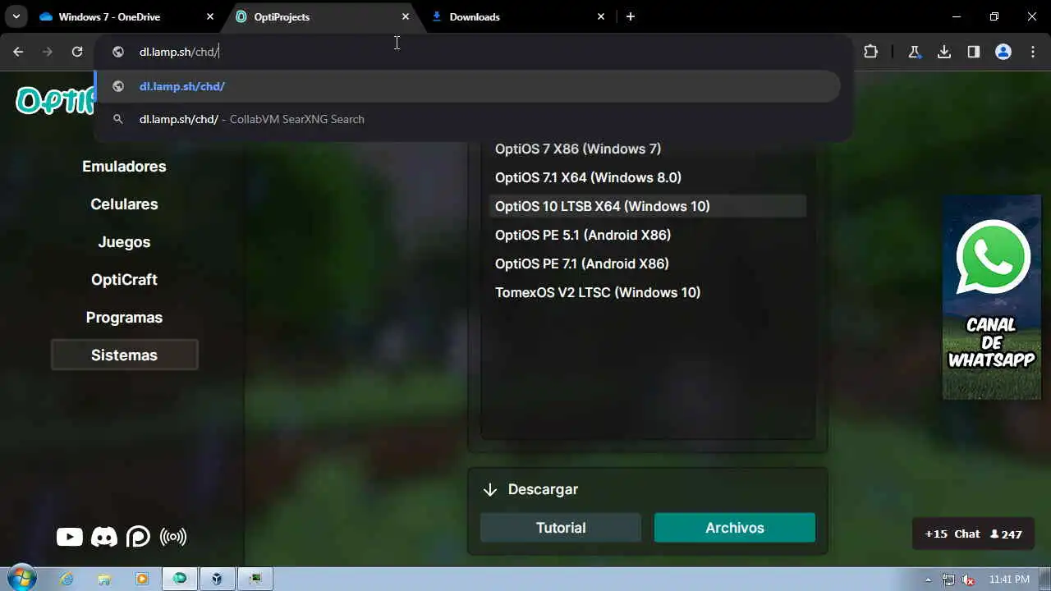The width and height of the screenshot is (1051, 591).
Task: Click the Descargar down-arrow icon
Action: 490,489
